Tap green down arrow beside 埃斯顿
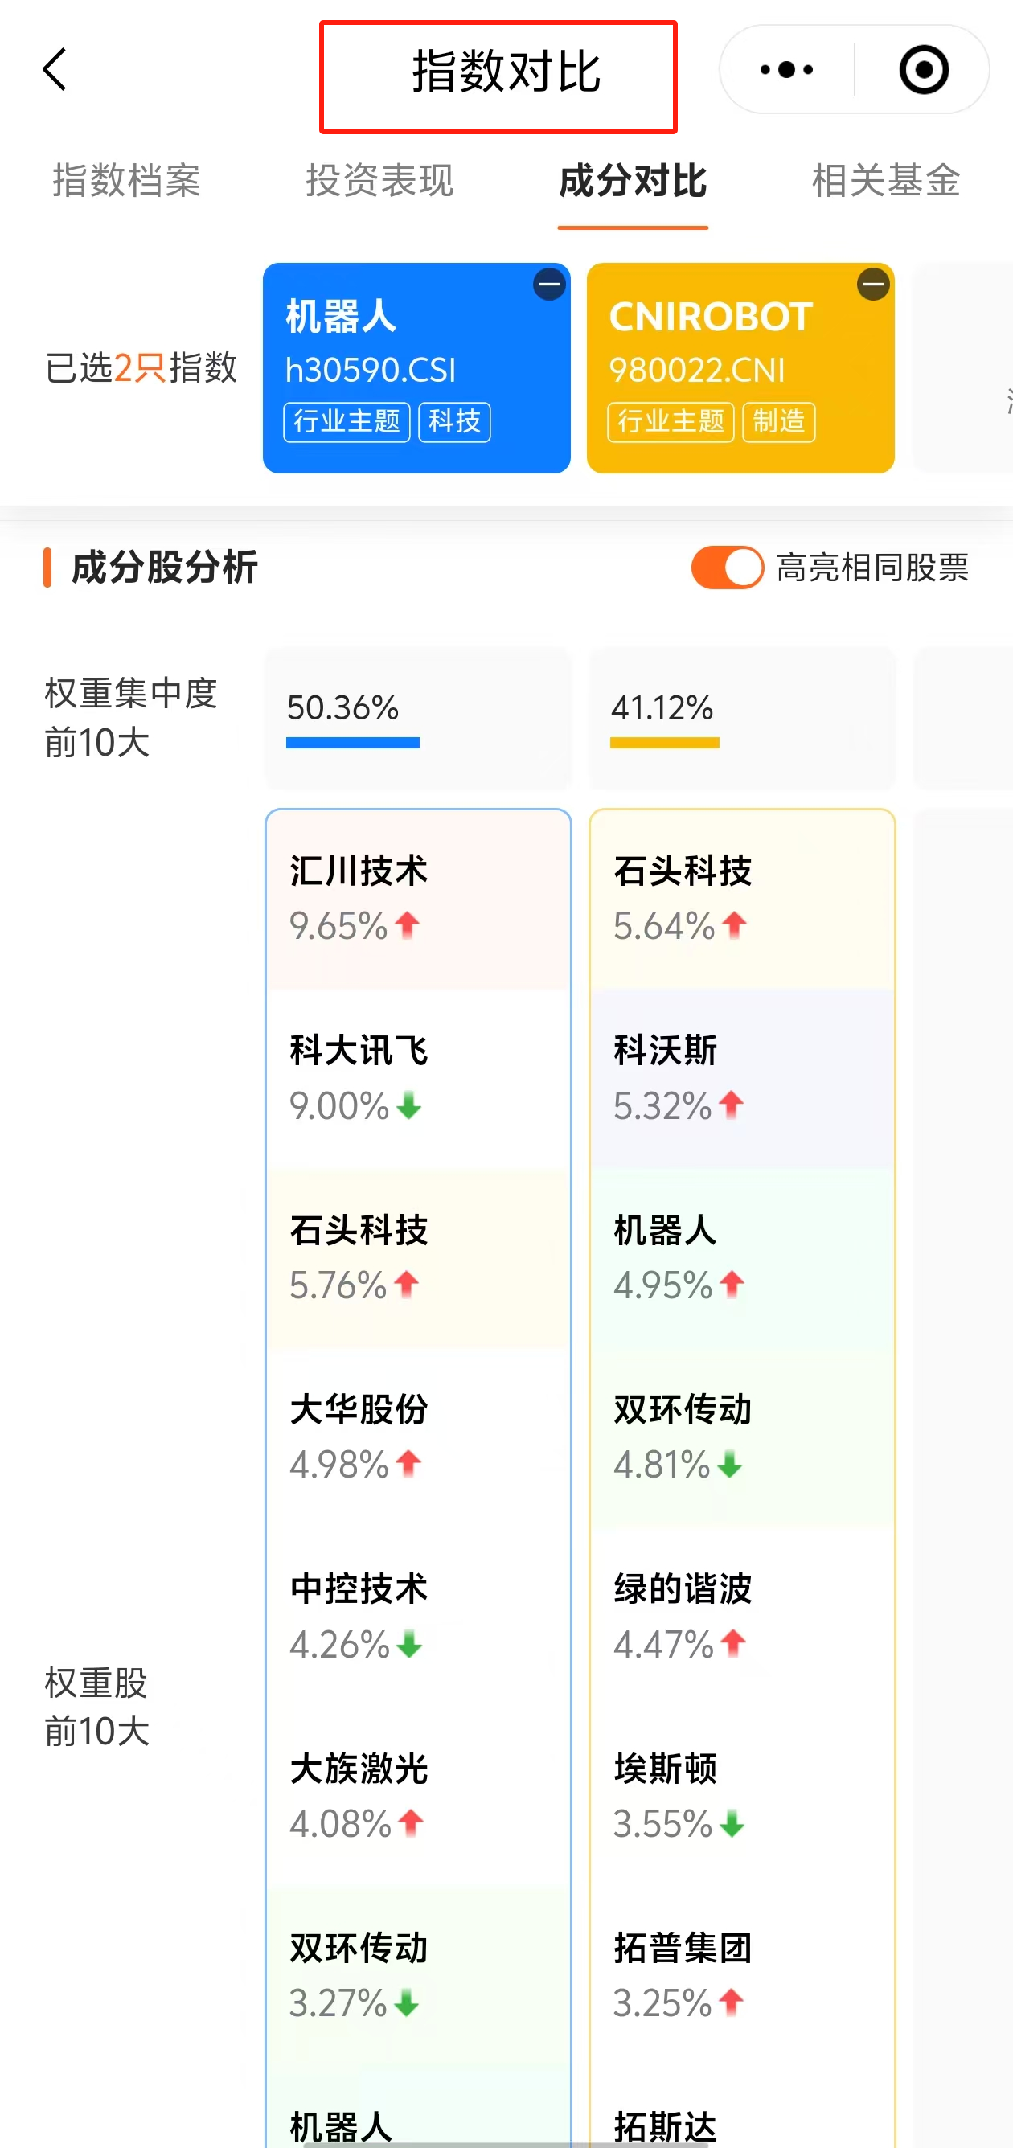The image size is (1013, 2148). click(732, 1824)
